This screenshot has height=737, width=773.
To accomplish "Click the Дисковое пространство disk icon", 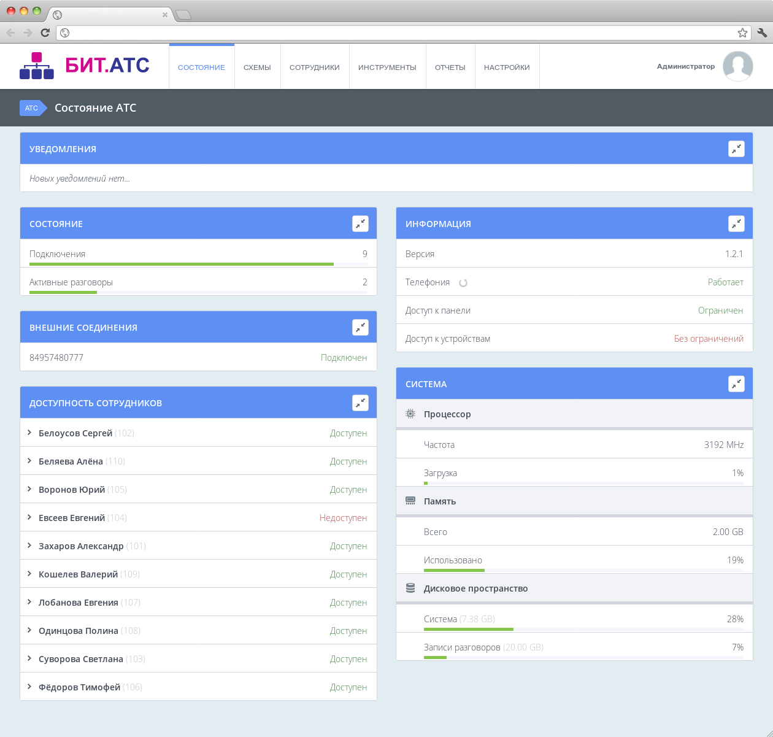I will [410, 587].
